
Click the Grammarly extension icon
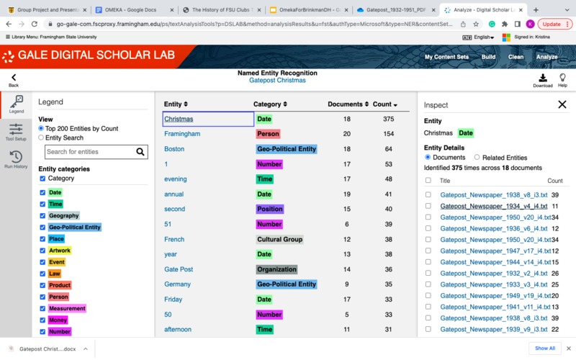[492, 24]
